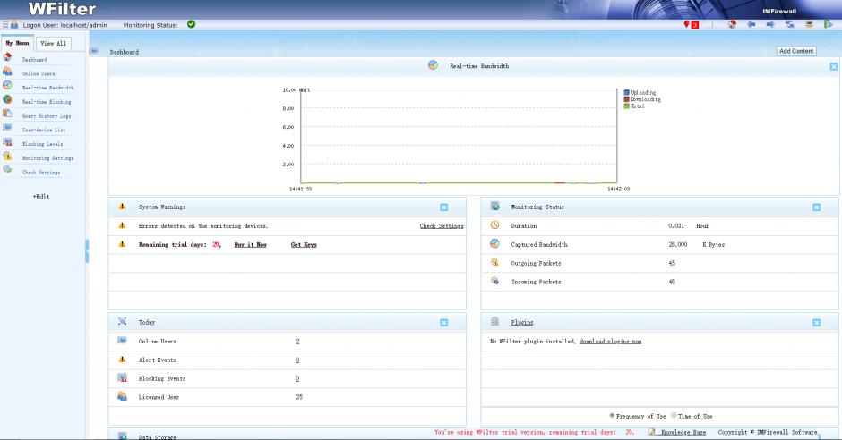Image resolution: width=842 pixels, height=440 pixels.
Task: Click the warning triangle in System Warnings header
Action: tap(122, 207)
